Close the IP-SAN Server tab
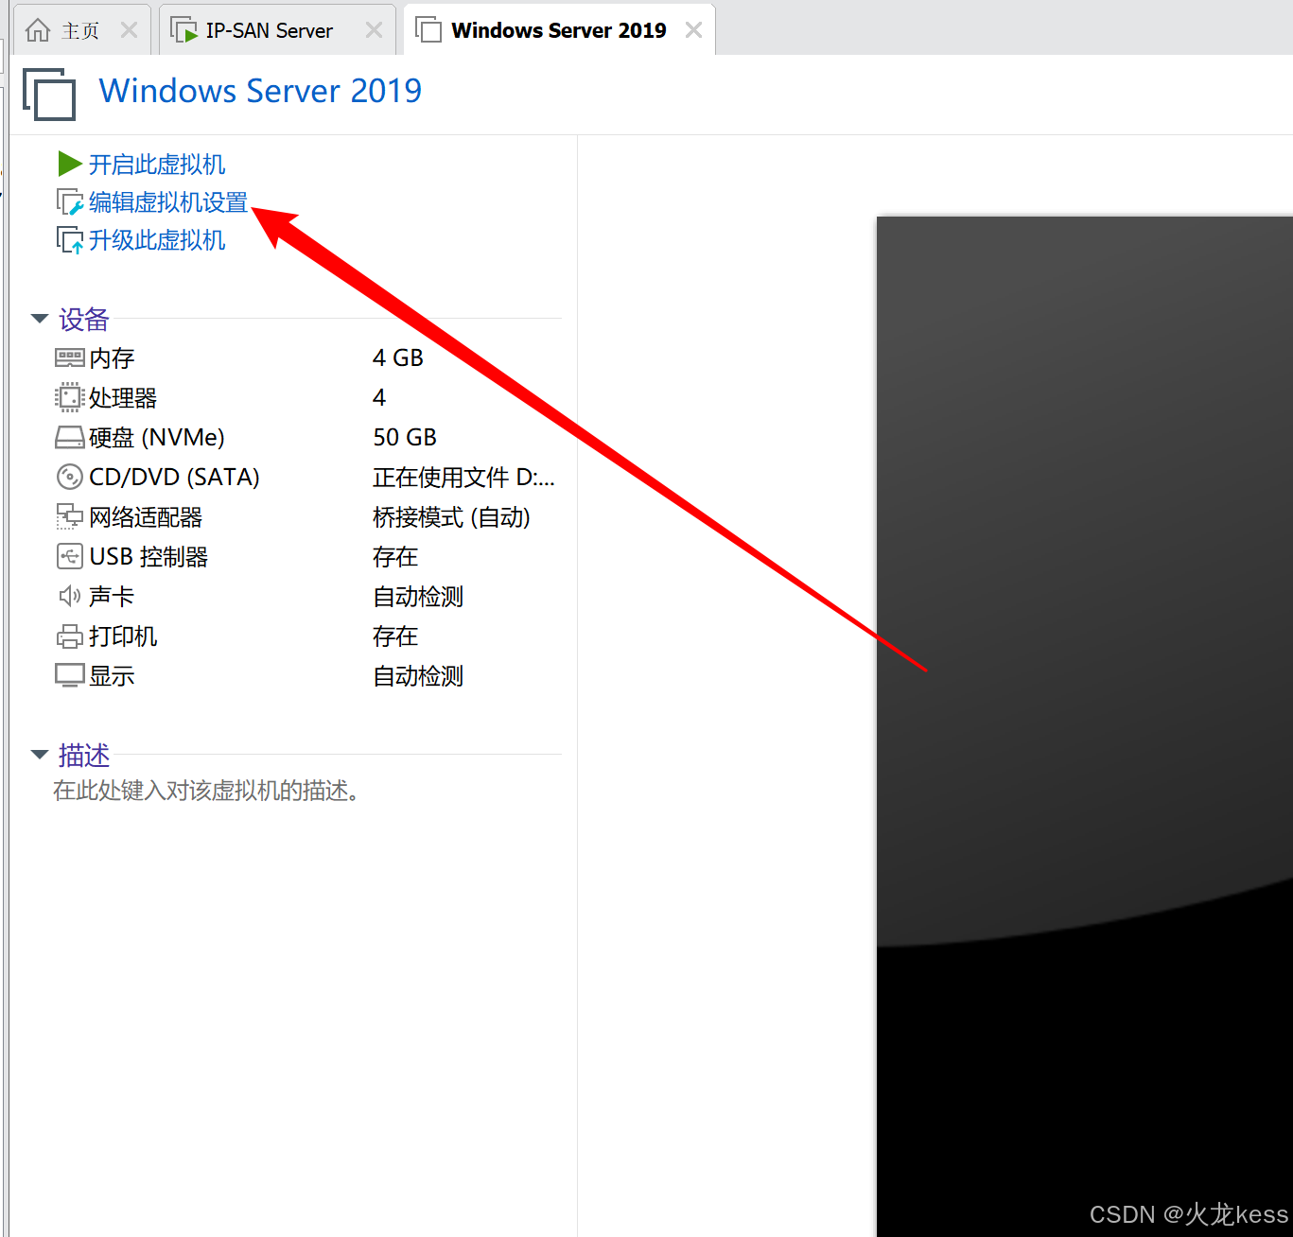Screen dimensions: 1293x1237 pos(375,30)
